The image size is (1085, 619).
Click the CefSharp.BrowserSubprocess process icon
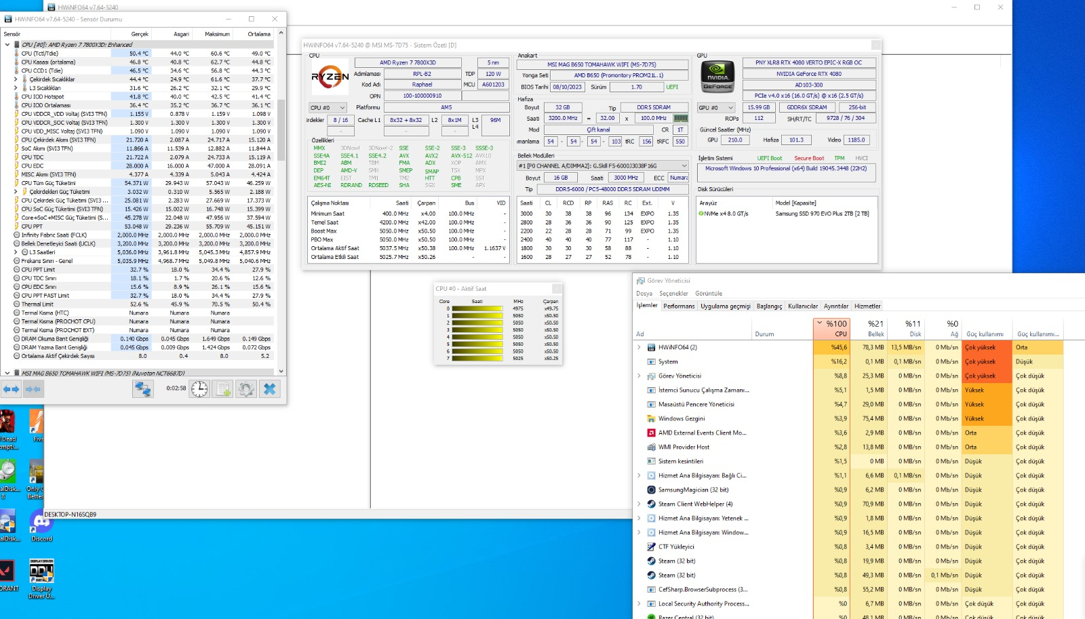651,589
